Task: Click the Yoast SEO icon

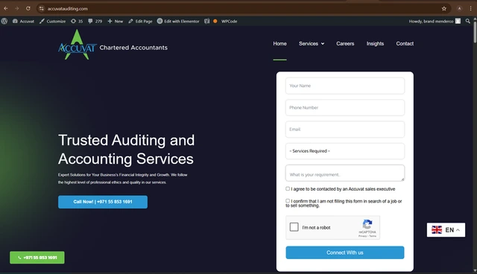Action: [207, 22]
